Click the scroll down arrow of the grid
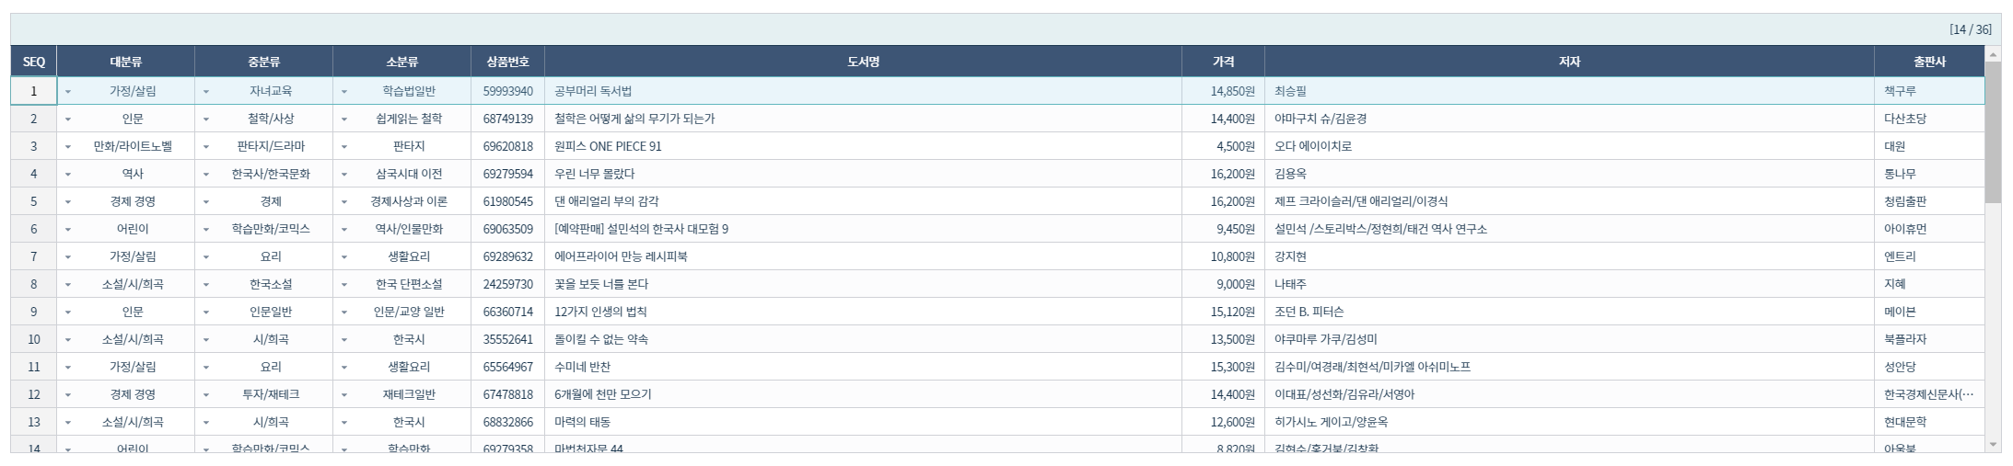This screenshot has height=466, width=2013. 1994,445
